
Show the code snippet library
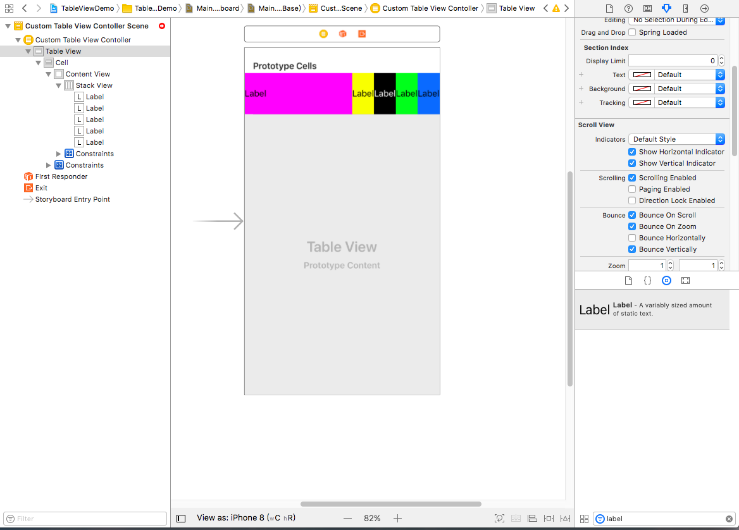647,280
